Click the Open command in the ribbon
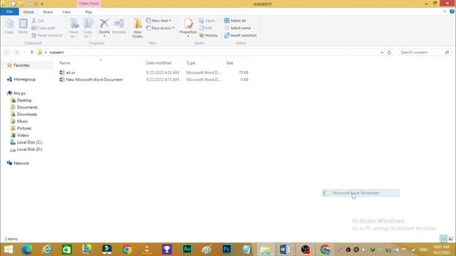The image size is (456, 256). coord(209,21)
